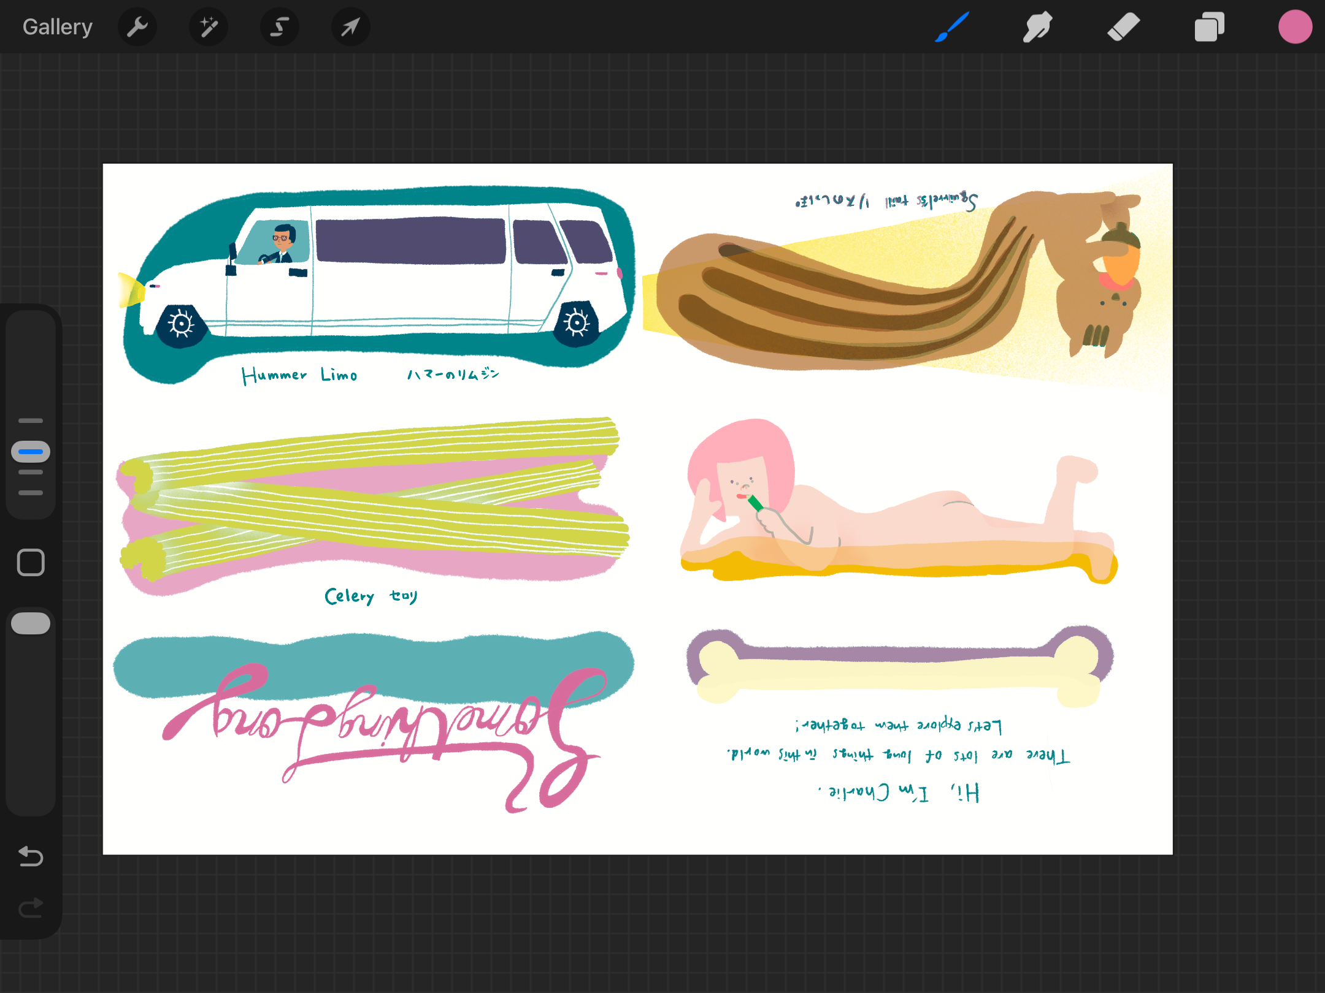Open the Adjustments magic wand menu
The width and height of the screenshot is (1325, 993).
point(208,26)
